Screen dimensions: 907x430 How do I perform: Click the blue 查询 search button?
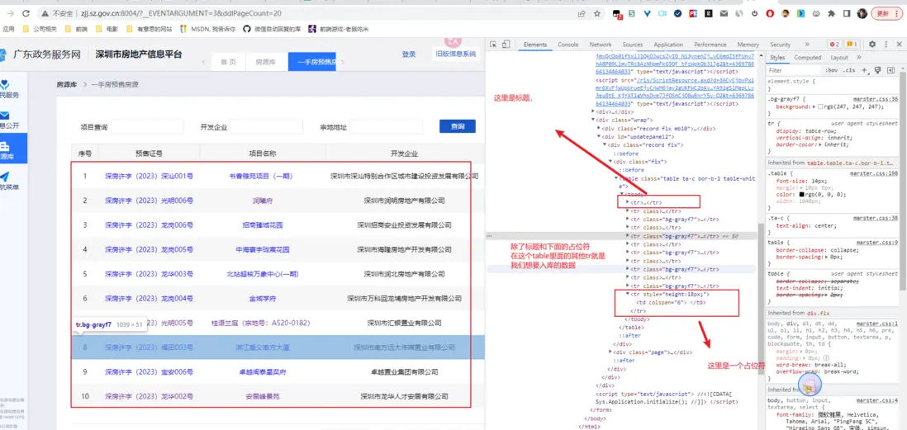click(x=457, y=126)
